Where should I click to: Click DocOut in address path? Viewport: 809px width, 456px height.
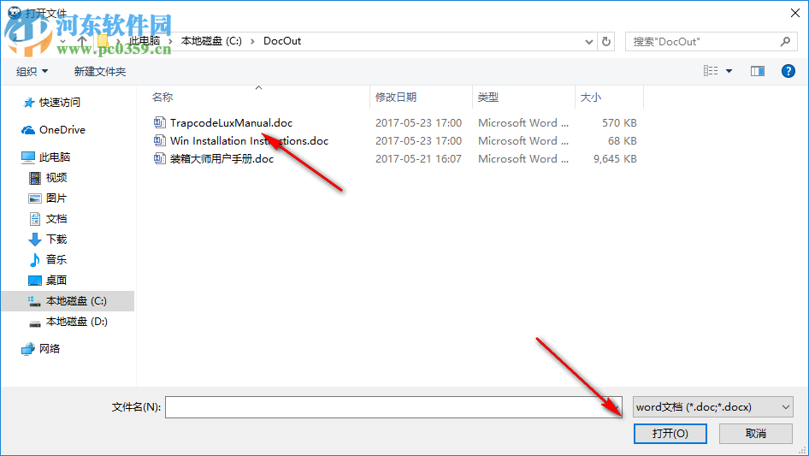(x=281, y=41)
